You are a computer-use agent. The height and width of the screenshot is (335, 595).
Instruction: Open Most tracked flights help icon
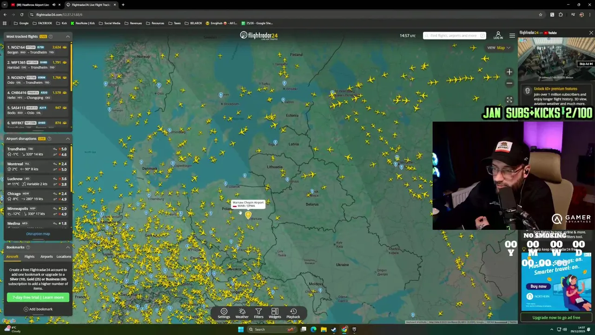[x=51, y=36]
